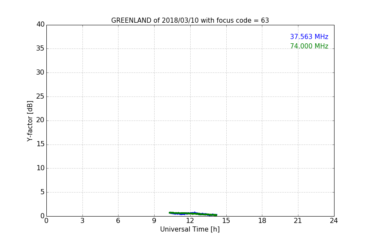
Task: Click the Universal Time [h] axis label
Action: click(190, 229)
